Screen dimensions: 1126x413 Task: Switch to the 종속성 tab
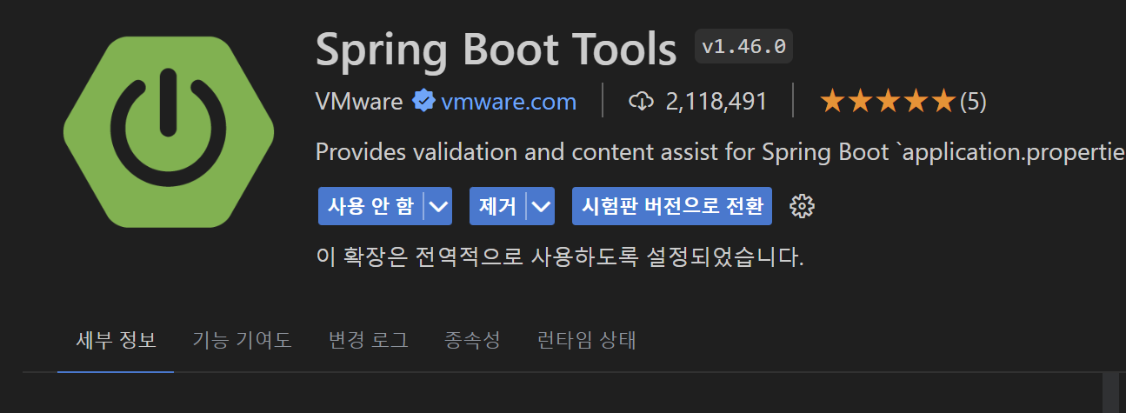coord(472,340)
